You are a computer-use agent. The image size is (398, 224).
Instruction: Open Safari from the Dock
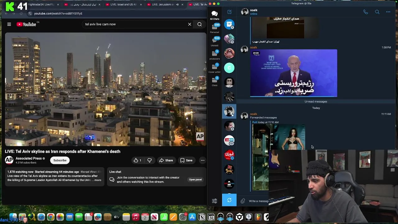click(41, 217)
